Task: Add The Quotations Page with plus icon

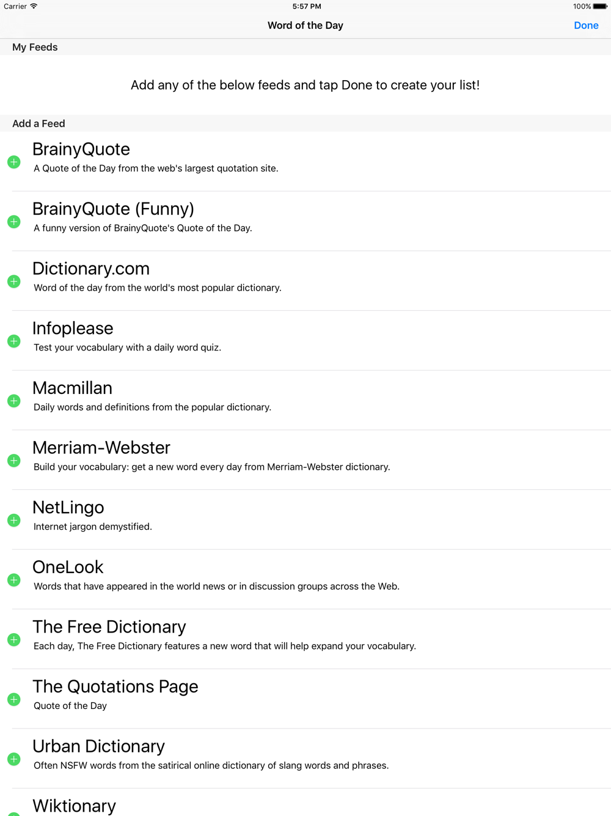Action: pos(14,699)
